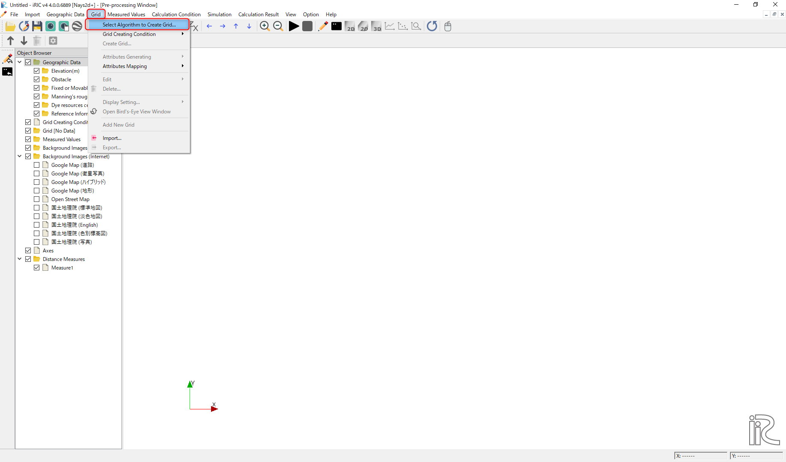This screenshot has width=786, height=462.
Task: Open the Help menu
Action: point(331,15)
